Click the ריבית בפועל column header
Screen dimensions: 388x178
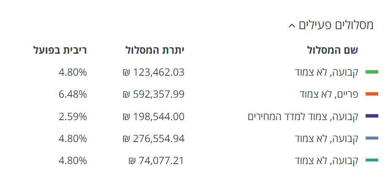point(60,50)
